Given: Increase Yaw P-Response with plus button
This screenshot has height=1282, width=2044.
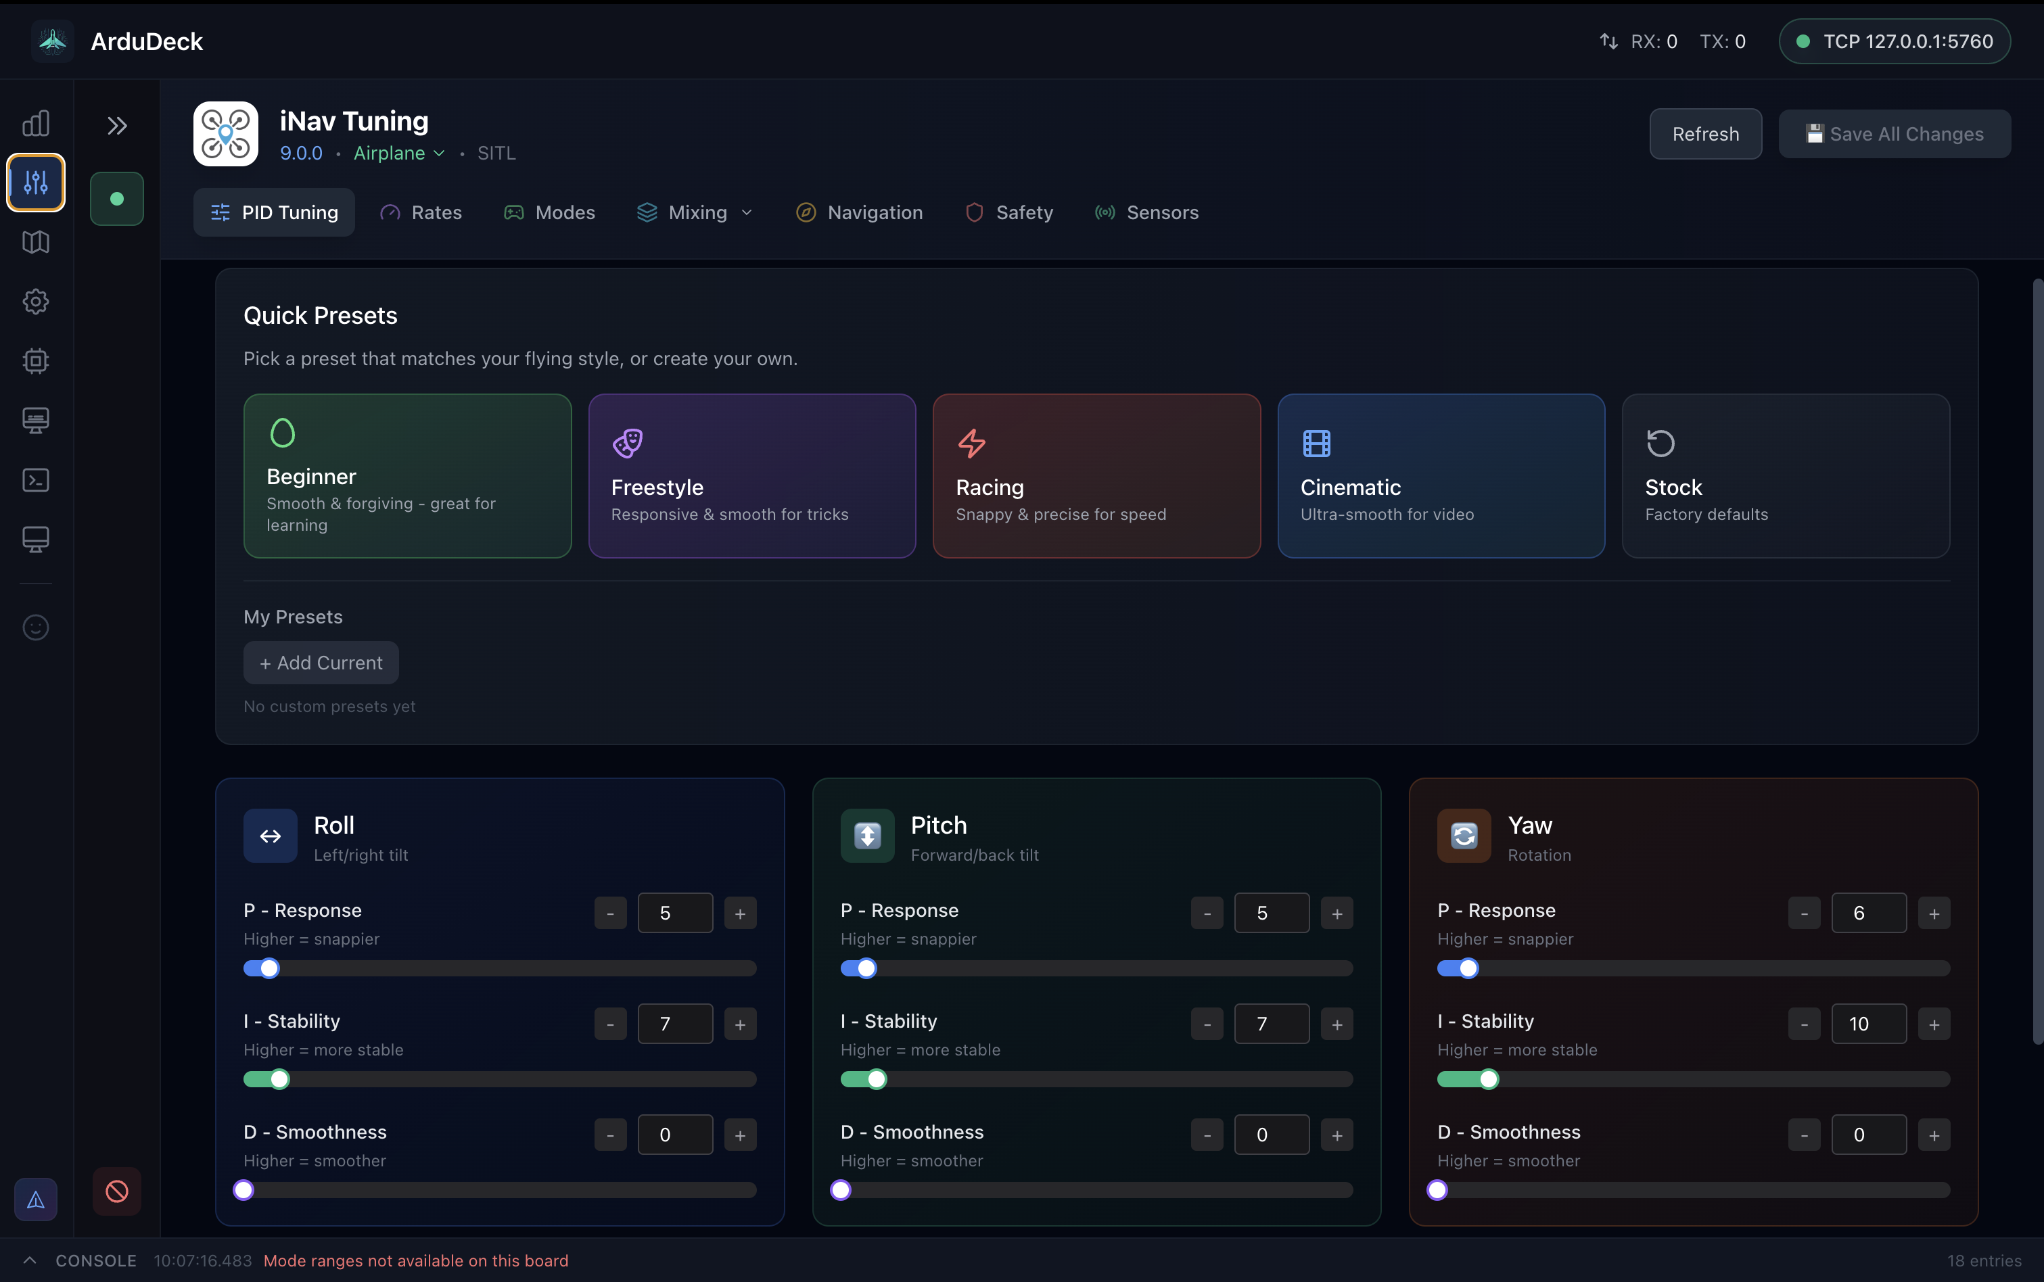Looking at the screenshot, I should (x=1934, y=913).
